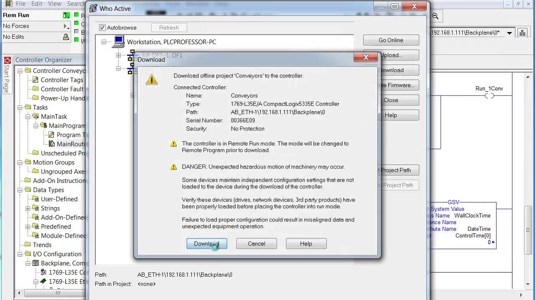Select Ungrouped Axes folder
The width and height of the screenshot is (535, 300).
click(x=36, y=171)
